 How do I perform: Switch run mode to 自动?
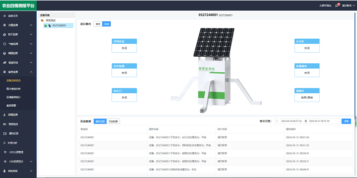pyautogui.click(x=98, y=24)
